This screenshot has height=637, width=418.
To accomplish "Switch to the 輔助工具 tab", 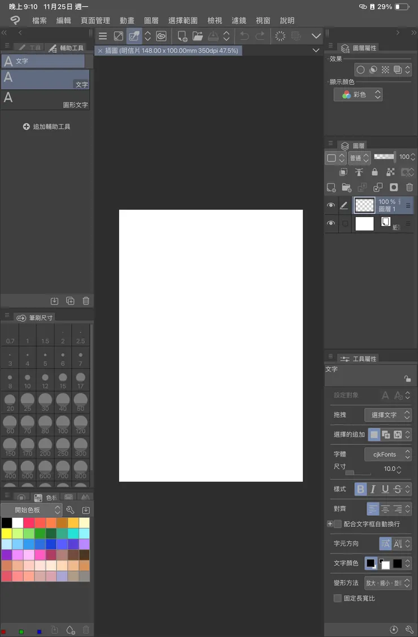I will click(x=66, y=48).
